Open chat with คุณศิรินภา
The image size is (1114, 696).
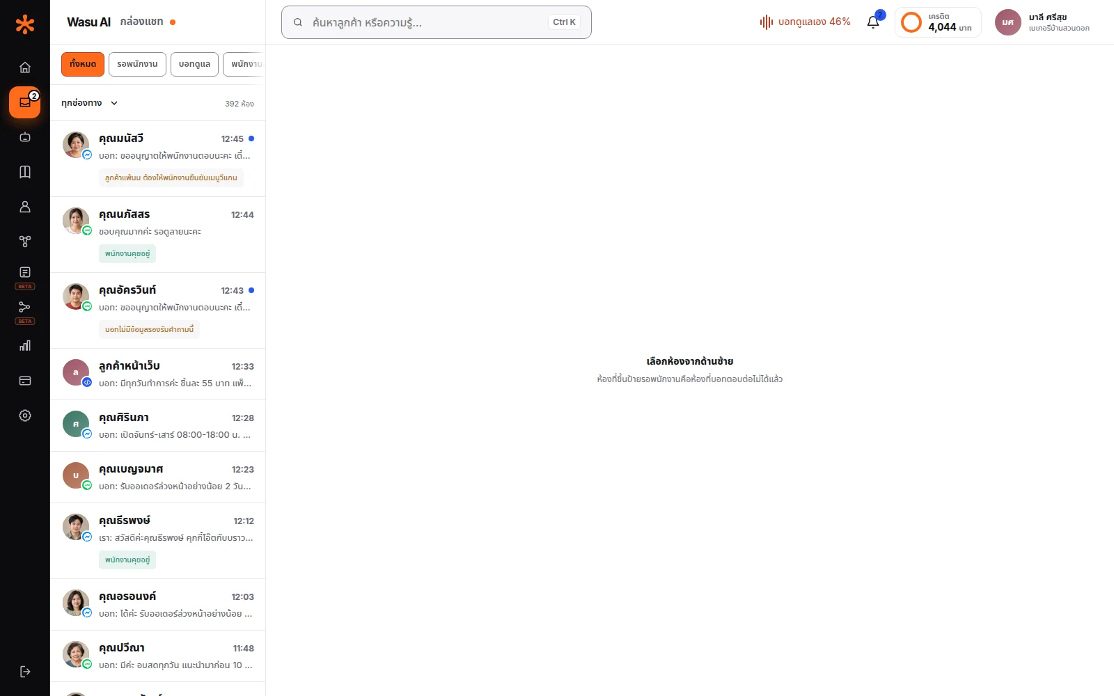point(158,426)
